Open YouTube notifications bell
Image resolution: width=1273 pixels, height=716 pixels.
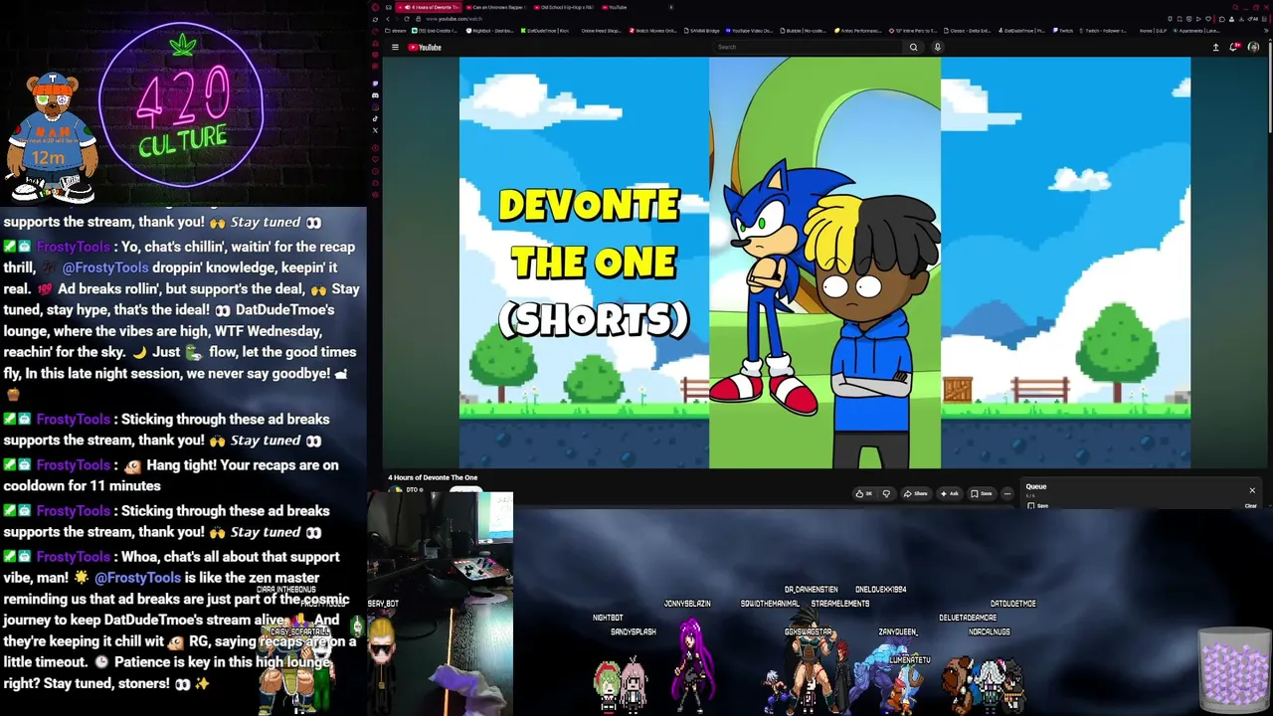[1234, 47]
